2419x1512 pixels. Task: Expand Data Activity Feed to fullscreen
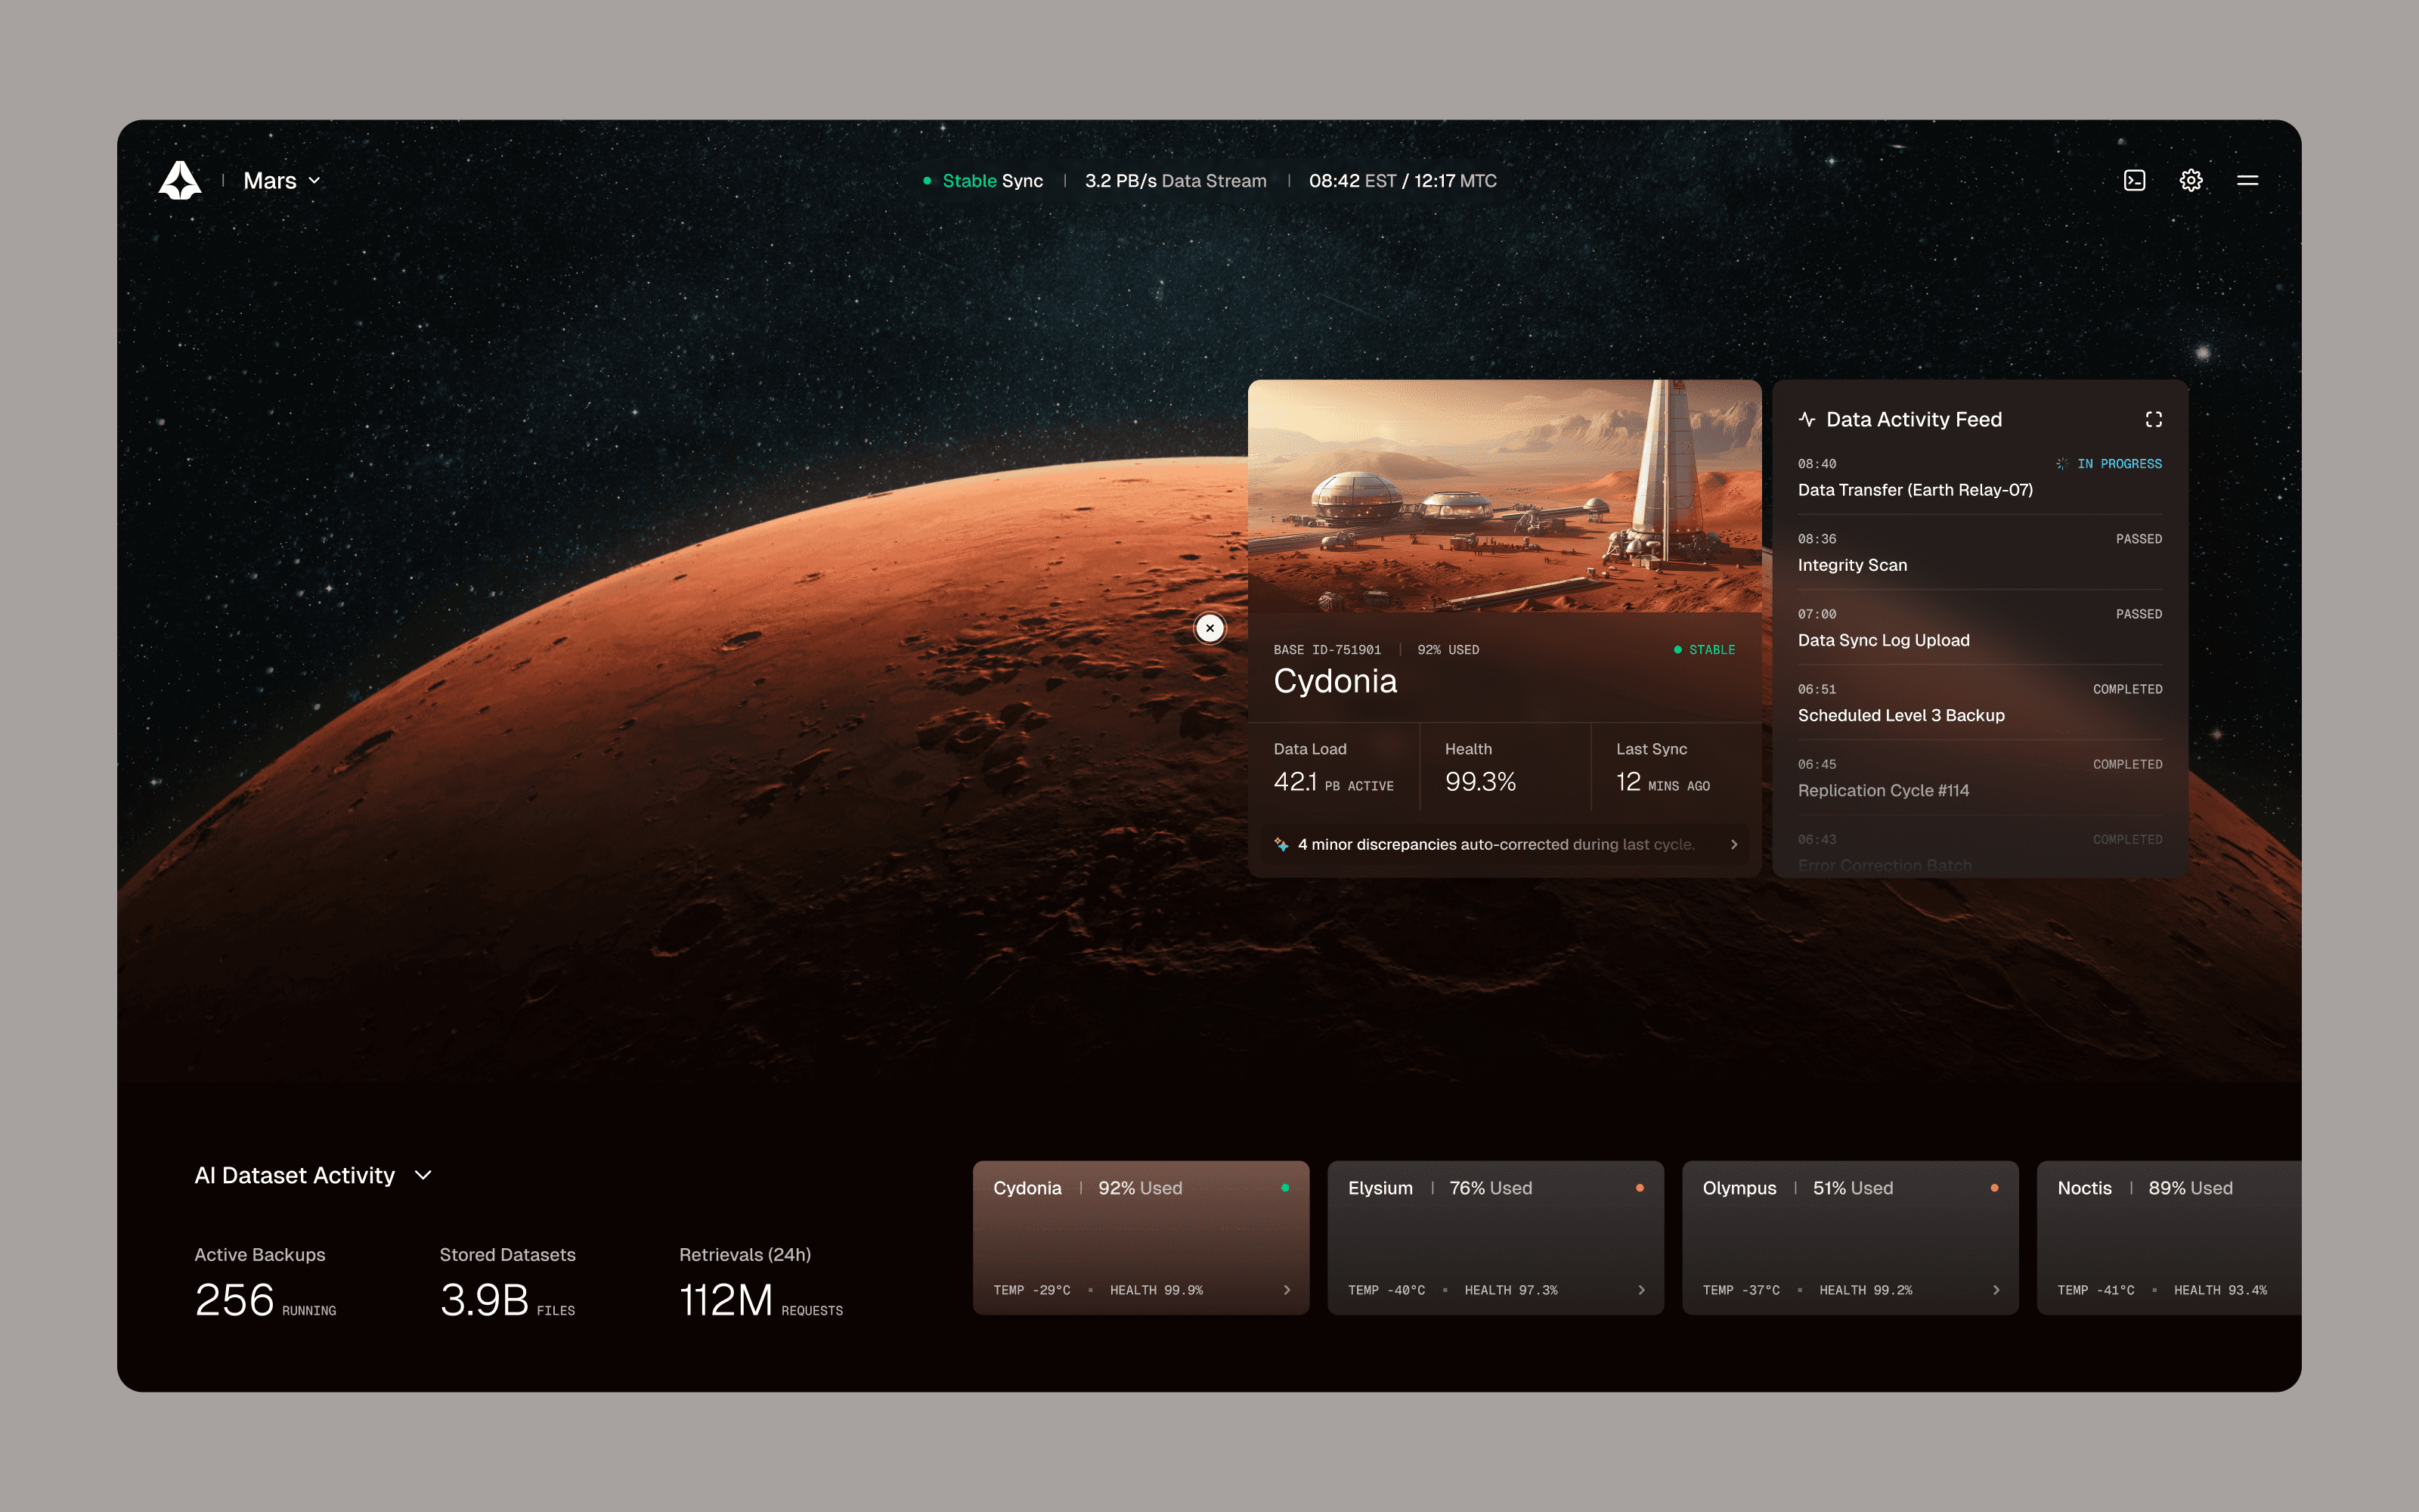(2153, 420)
